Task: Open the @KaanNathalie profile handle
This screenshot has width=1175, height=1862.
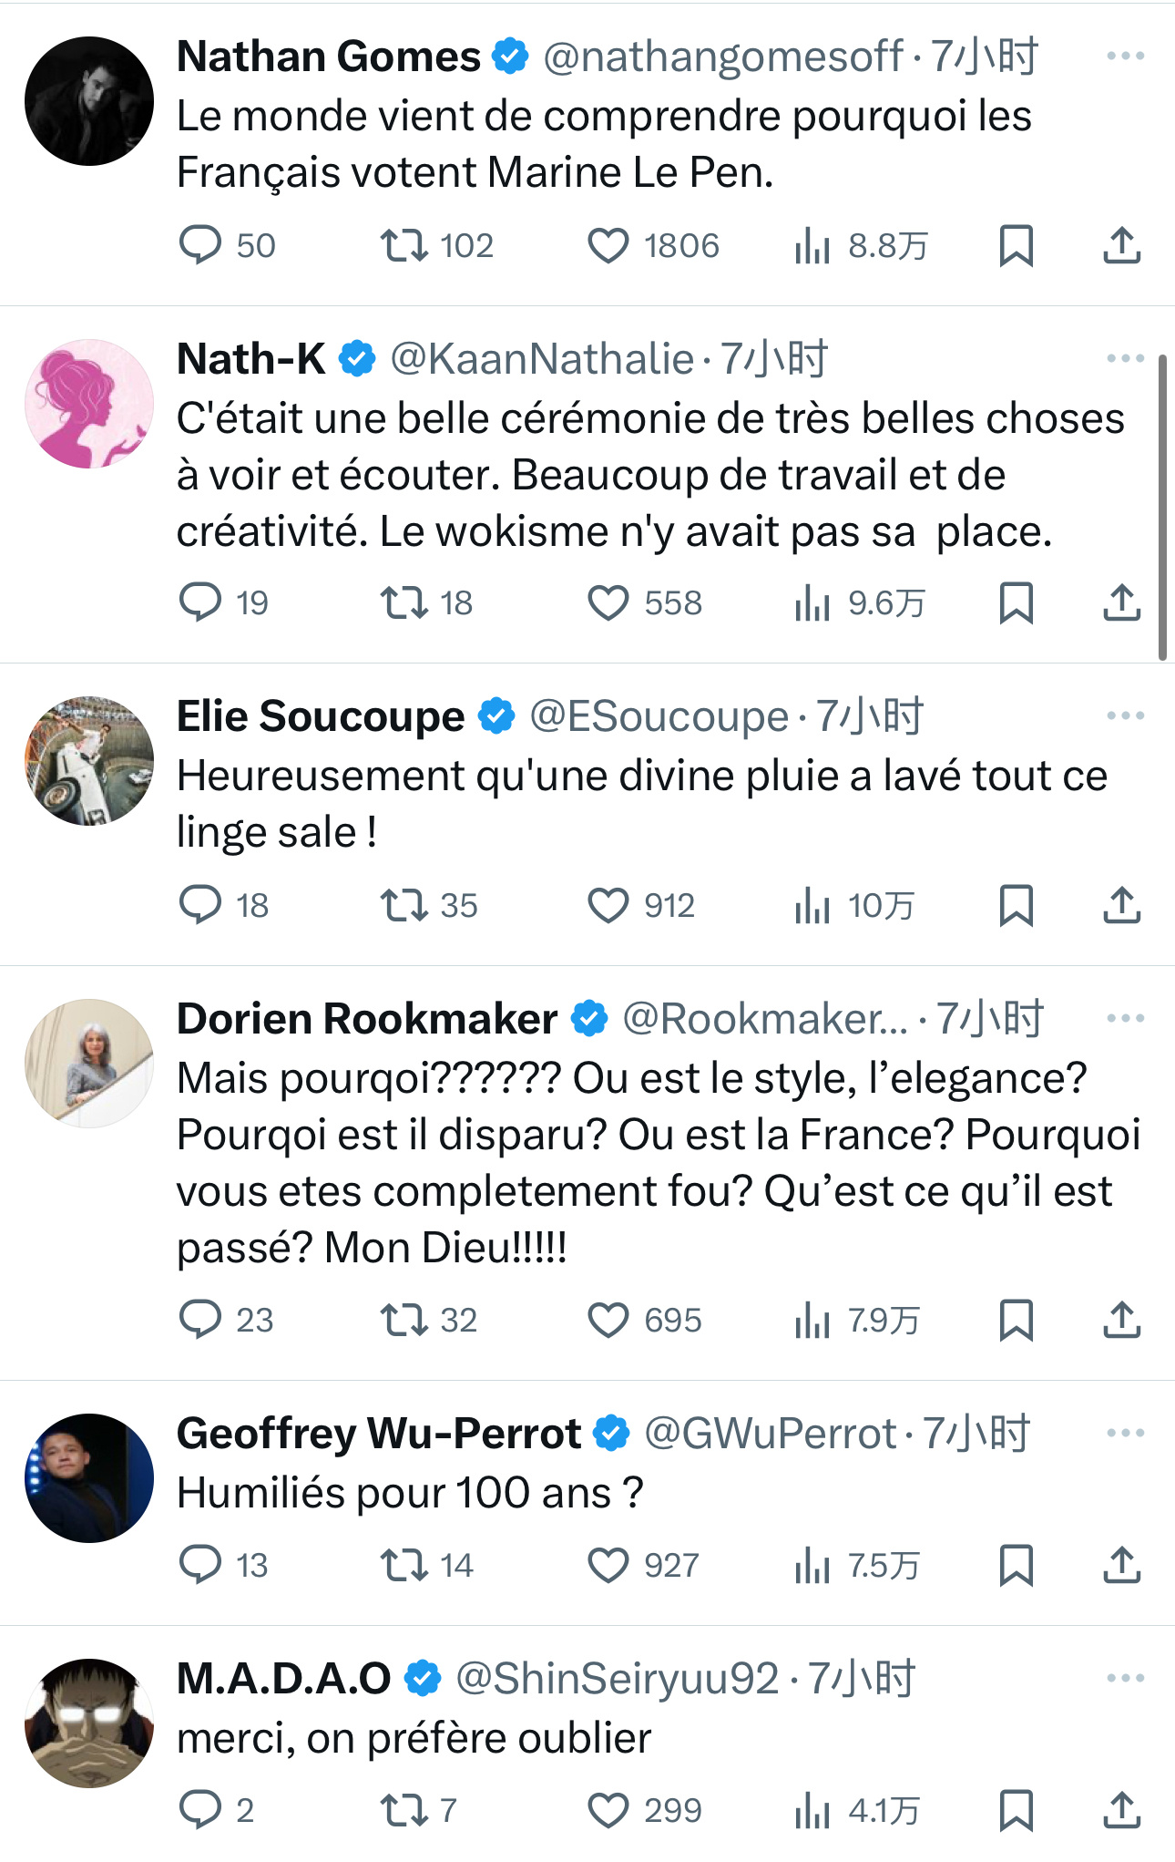Action: 542,359
